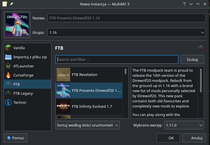Click the cancel icon on Anuluj

point(188,138)
